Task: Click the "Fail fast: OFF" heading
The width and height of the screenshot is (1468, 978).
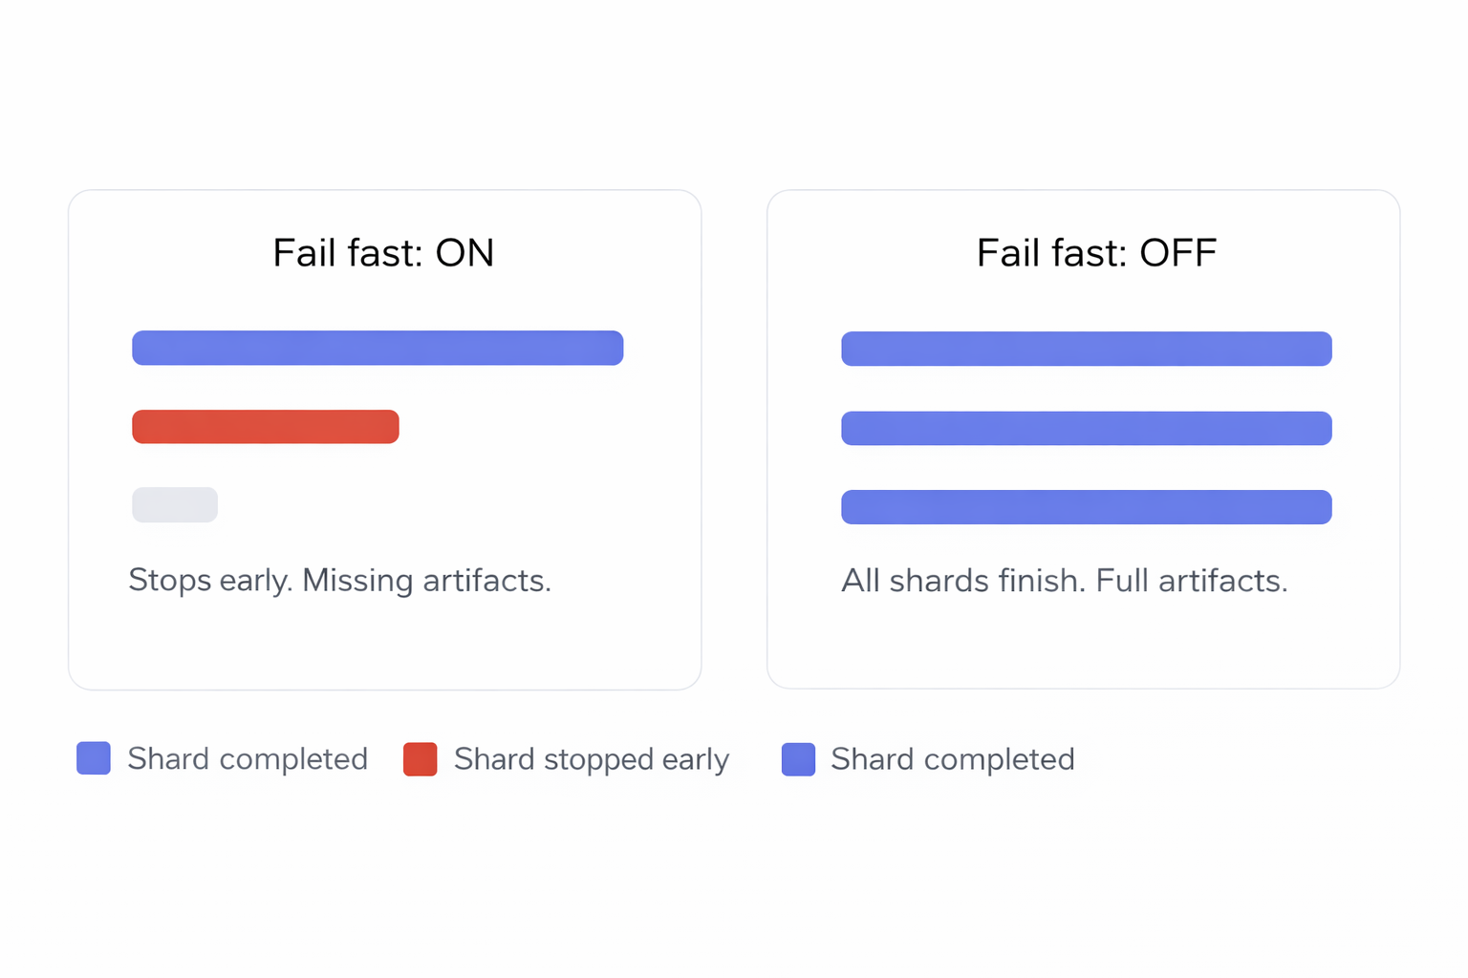Action: (x=1096, y=253)
